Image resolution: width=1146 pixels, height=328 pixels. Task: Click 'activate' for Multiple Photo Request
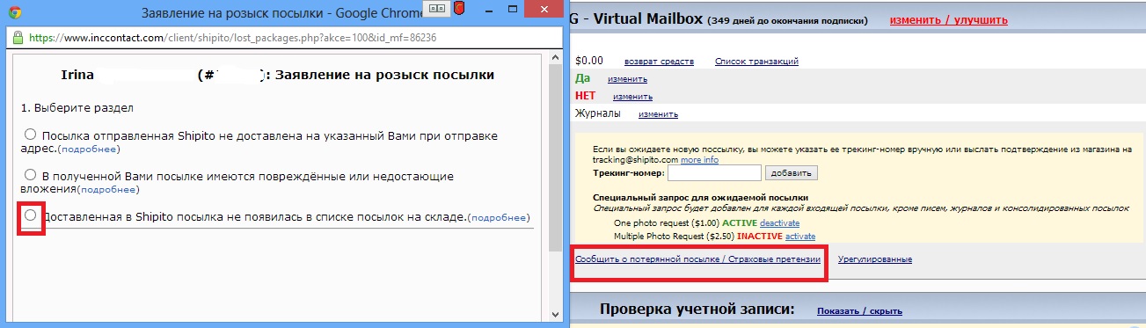click(800, 237)
